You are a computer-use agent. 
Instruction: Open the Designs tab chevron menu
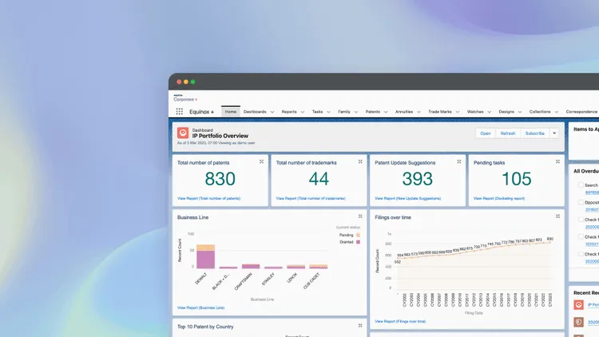click(x=520, y=112)
